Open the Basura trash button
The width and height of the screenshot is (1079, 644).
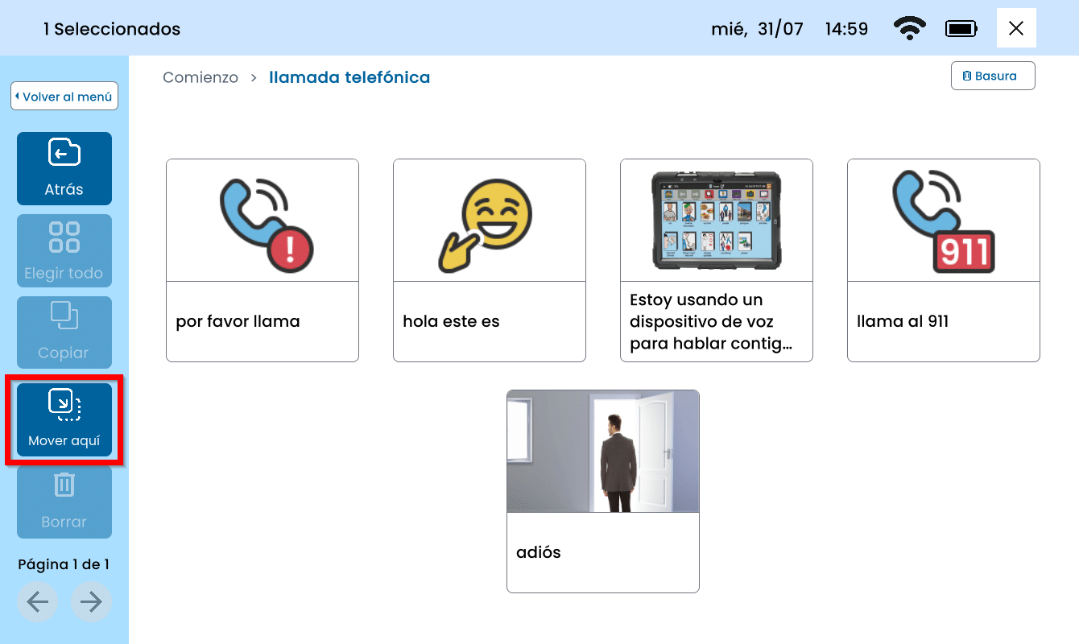(x=992, y=76)
